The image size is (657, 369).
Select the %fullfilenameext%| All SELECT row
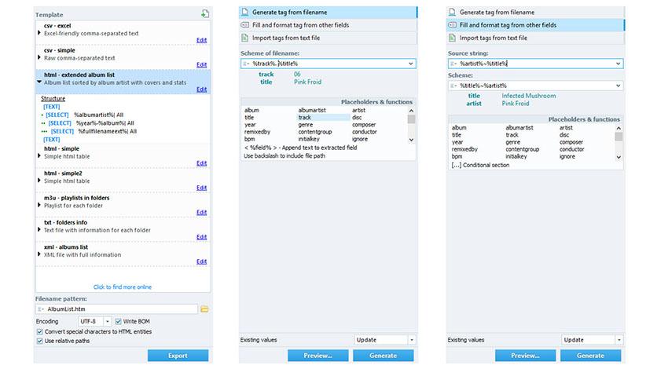(x=89, y=131)
